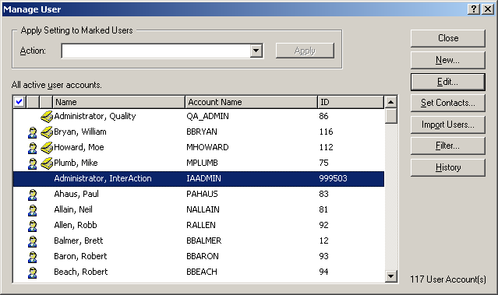Image resolution: width=498 pixels, height=295 pixels.
Task: Select the row Balmer, Brett
Action: 199,241
